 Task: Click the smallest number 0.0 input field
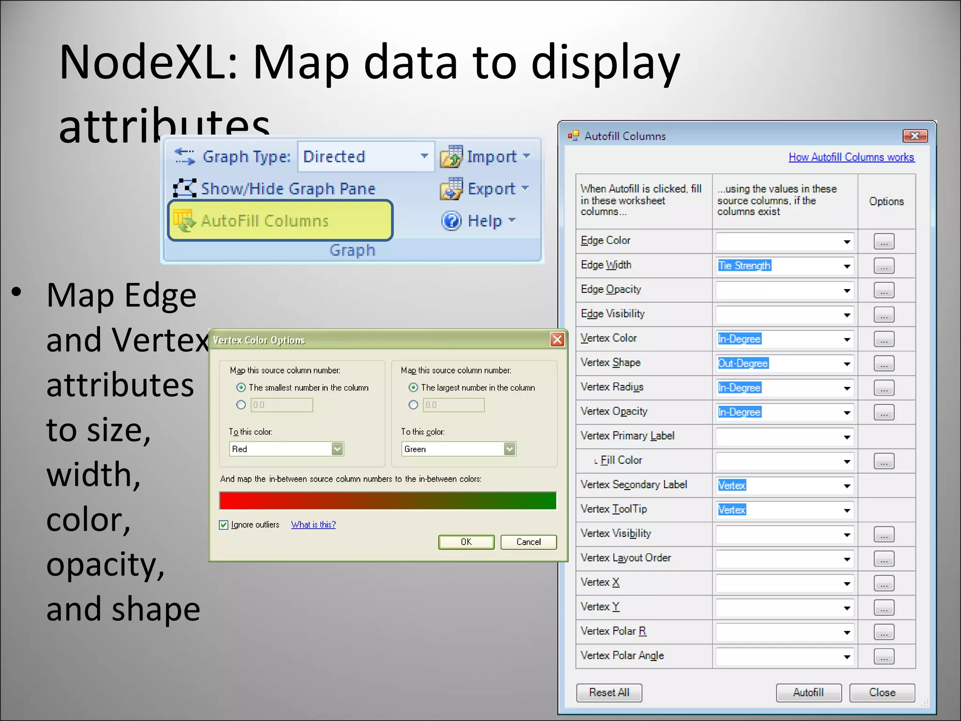point(282,405)
